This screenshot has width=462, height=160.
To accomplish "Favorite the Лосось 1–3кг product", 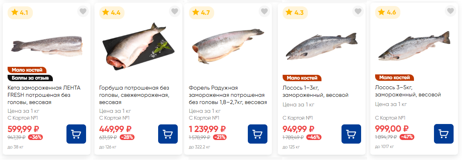I will (358, 12).
